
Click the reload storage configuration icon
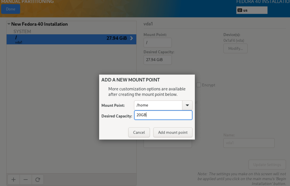(38, 180)
